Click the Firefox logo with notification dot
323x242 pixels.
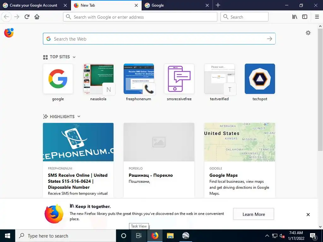click(x=9, y=33)
